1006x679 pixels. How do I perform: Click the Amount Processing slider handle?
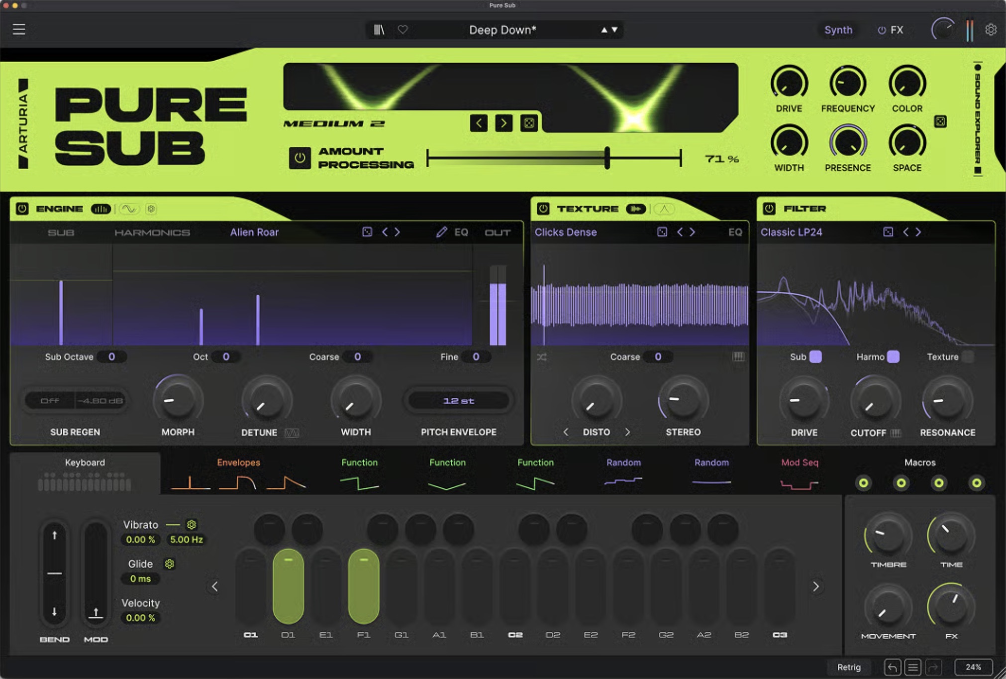pyautogui.click(x=607, y=158)
